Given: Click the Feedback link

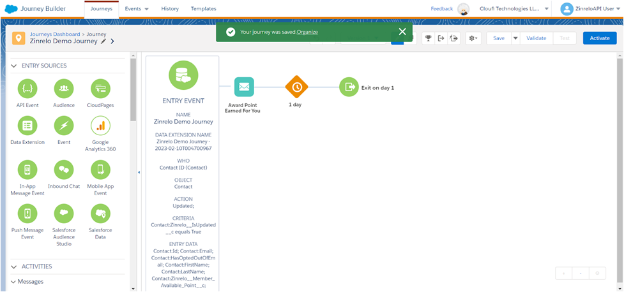Looking at the screenshot, I should tap(442, 9).
